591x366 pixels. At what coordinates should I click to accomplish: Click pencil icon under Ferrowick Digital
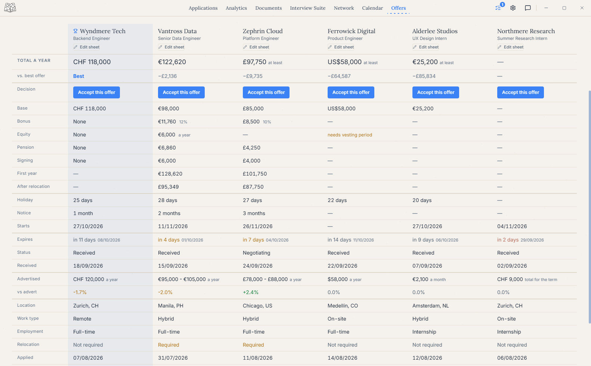click(x=330, y=47)
